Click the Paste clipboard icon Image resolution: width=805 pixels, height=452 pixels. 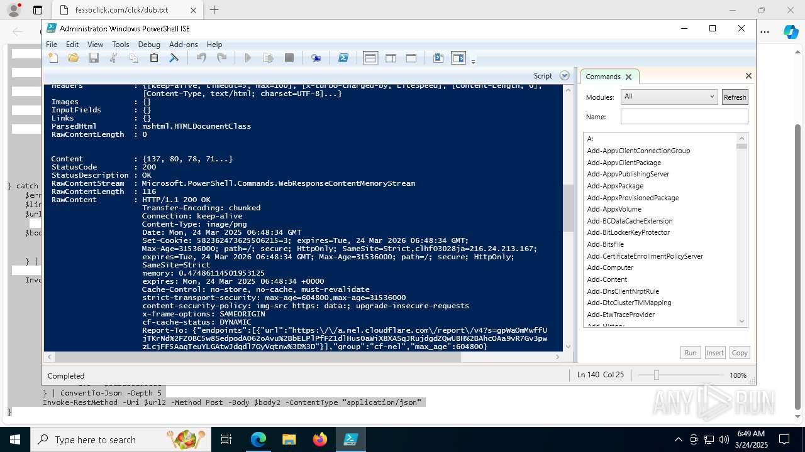[x=153, y=58]
